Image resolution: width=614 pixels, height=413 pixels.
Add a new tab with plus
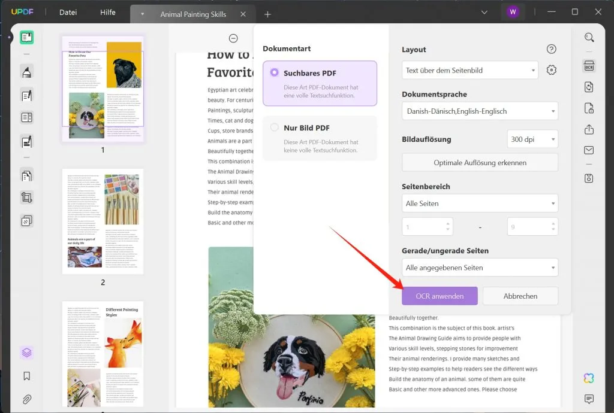[267, 14]
